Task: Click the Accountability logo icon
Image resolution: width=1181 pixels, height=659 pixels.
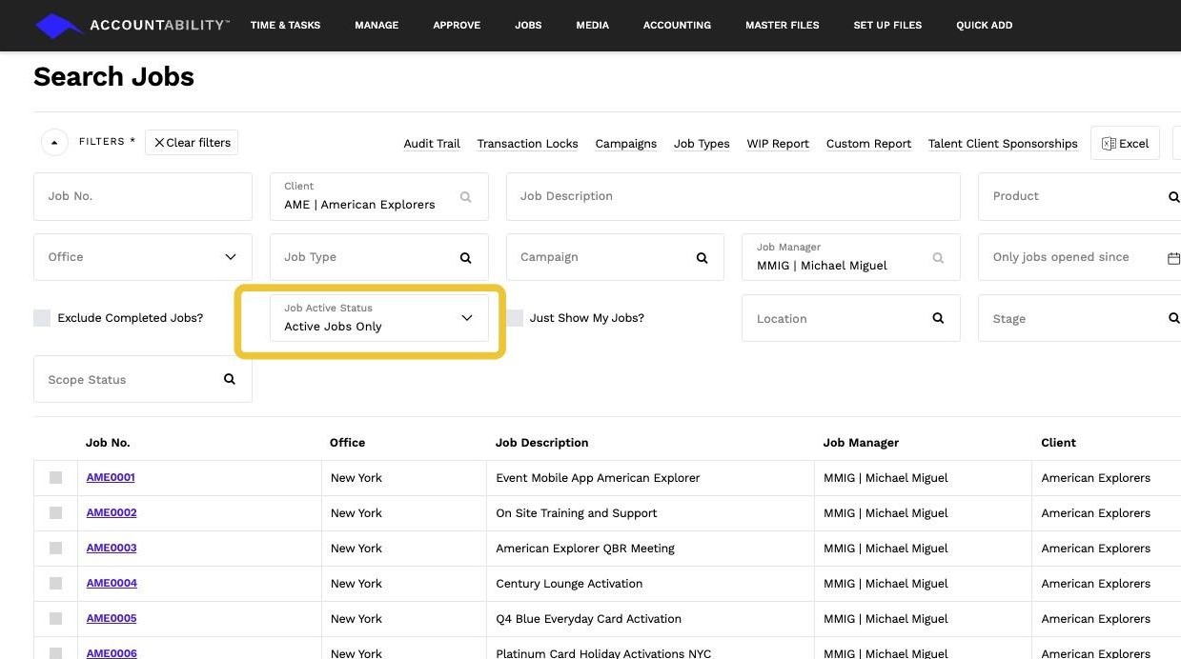Action: point(57,26)
